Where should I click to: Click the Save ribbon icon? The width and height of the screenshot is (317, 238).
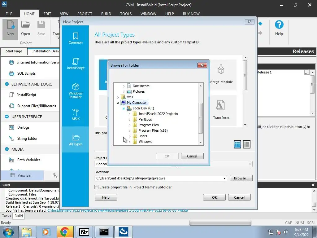pyautogui.click(x=41, y=29)
